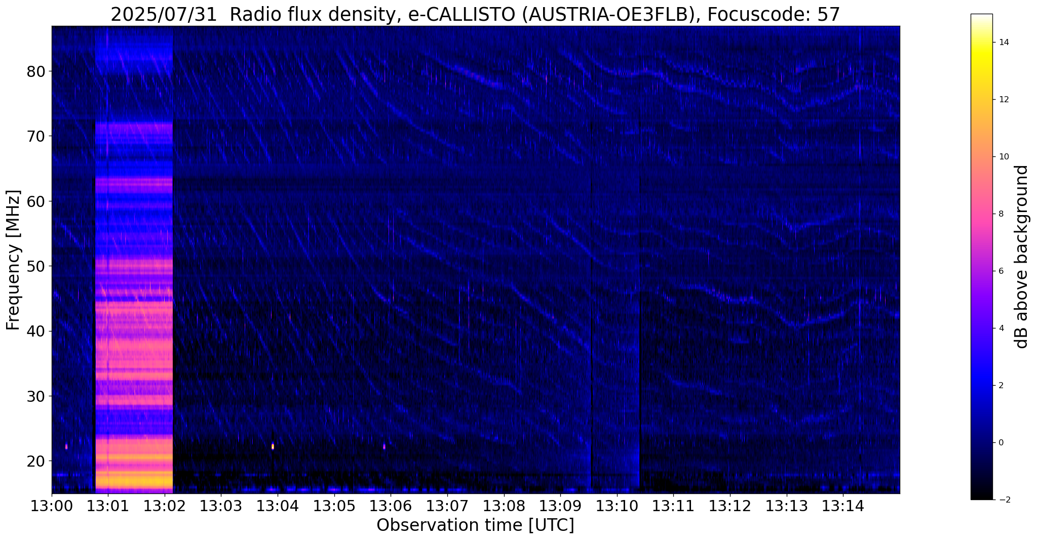Click the 13:06 time tick label
The height and width of the screenshot is (540, 1037).
coord(391,506)
